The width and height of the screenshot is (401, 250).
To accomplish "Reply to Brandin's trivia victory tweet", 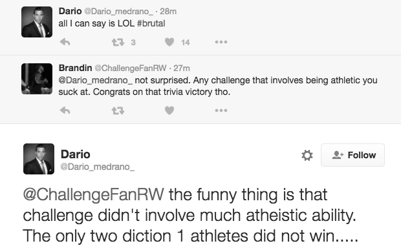I will 65,110.
